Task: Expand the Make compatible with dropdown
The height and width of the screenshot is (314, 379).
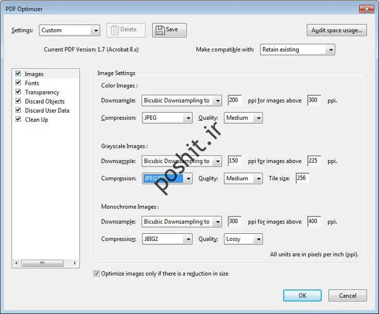Action: click(298, 49)
